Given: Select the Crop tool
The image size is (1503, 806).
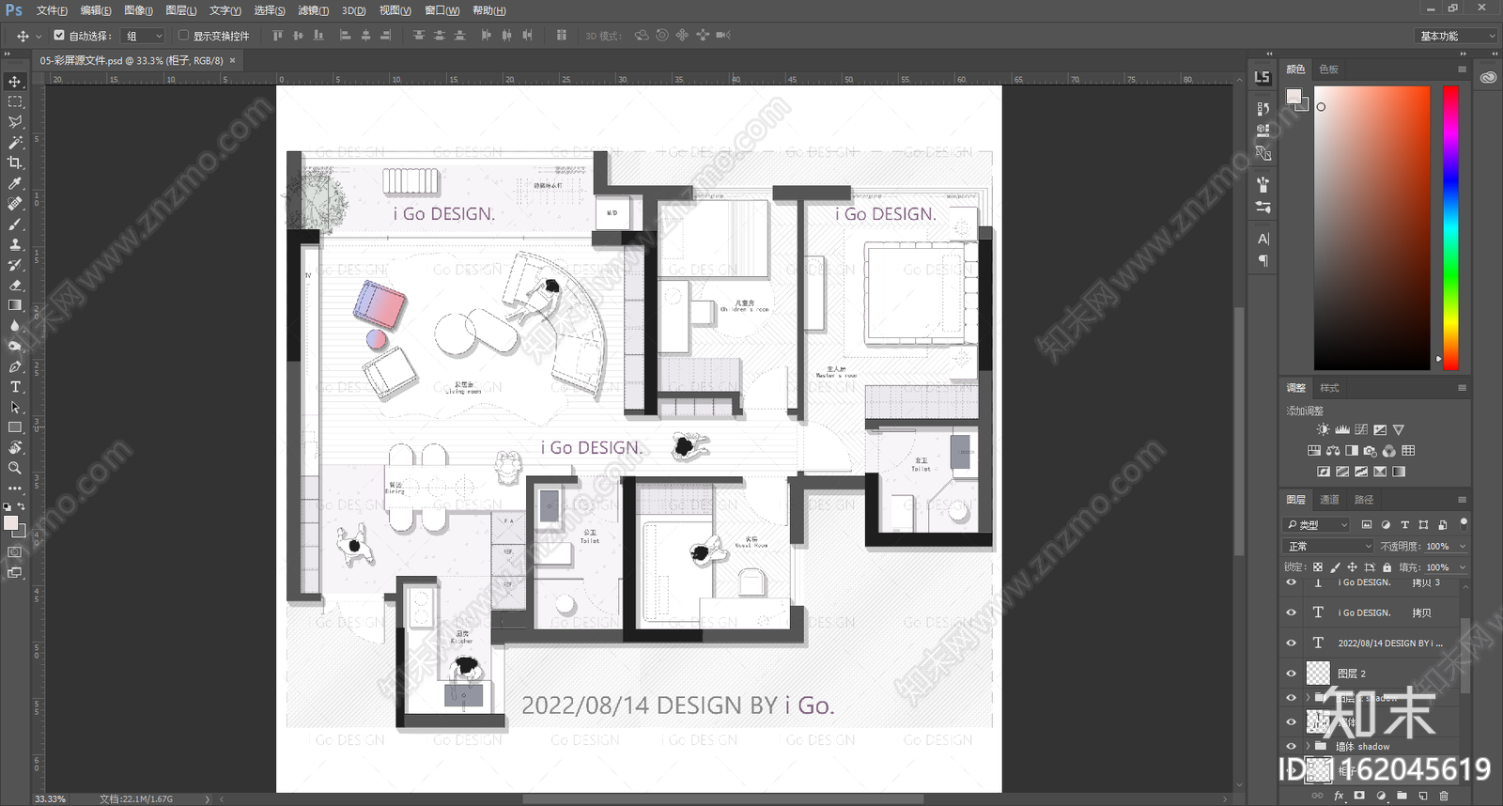Looking at the screenshot, I should [x=15, y=163].
